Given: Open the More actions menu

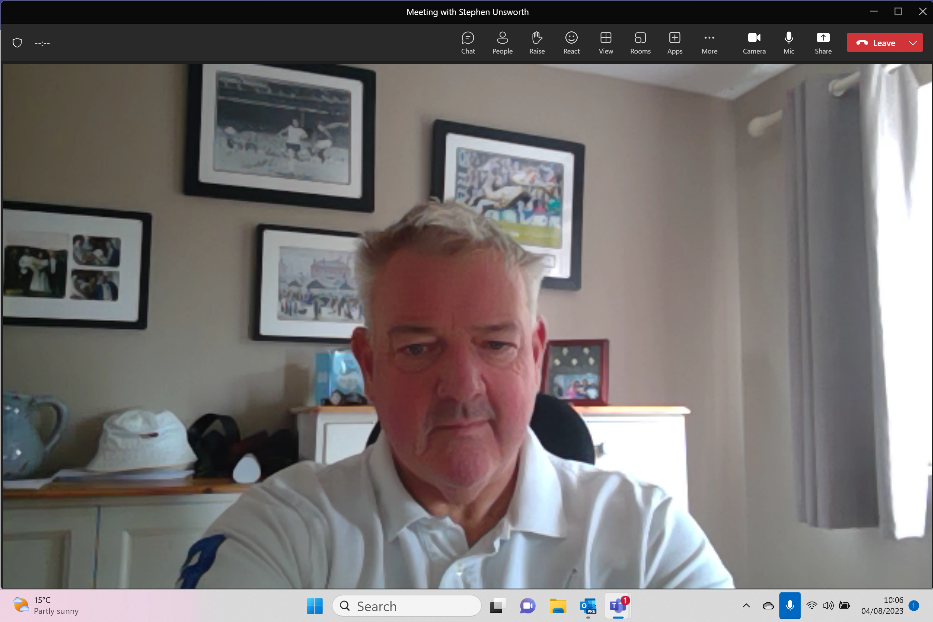Looking at the screenshot, I should tap(709, 42).
